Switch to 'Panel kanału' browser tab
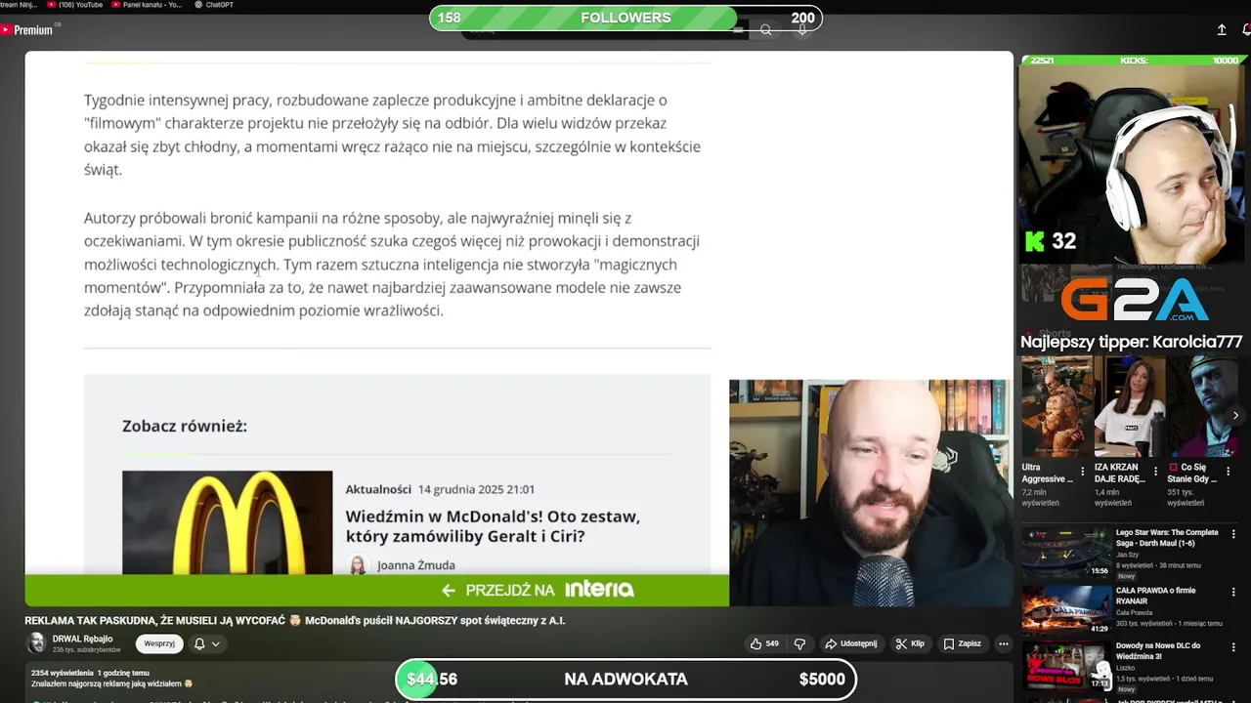1251x703 pixels. tap(147, 5)
